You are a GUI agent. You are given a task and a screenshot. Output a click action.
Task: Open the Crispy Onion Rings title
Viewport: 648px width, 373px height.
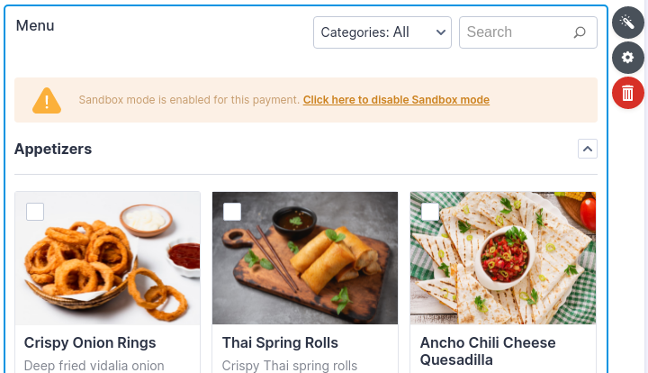click(90, 342)
